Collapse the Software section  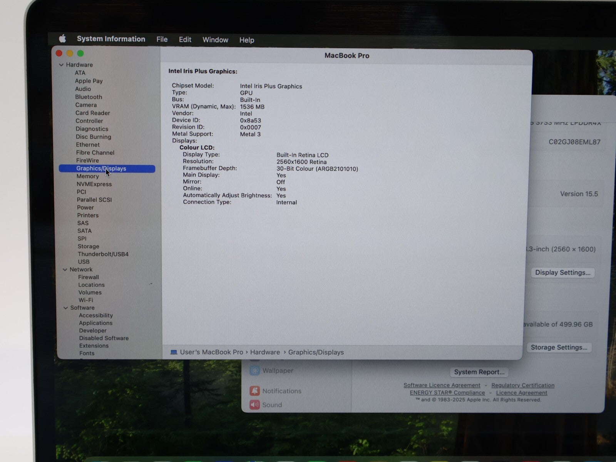(65, 308)
